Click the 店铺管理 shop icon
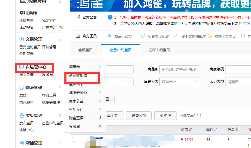 coord(22,143)
